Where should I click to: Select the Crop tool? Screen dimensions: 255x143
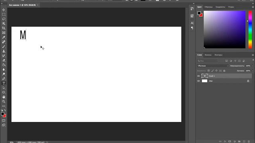click(4, 28)
